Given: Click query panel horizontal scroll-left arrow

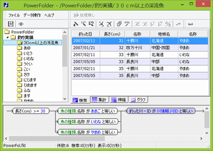Looking at the screenshot, I should [x=6, y=139].
